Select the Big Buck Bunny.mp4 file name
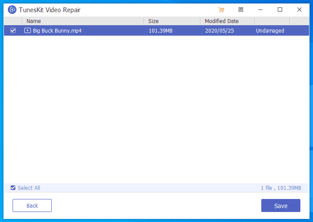The image size is (313, 222). click(x=57, y=31)
